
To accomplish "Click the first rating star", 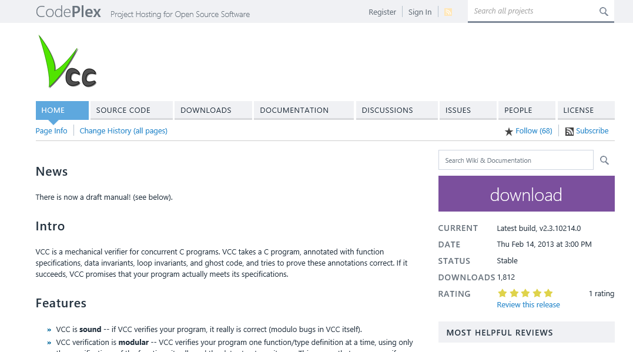I will pyautogui.click(x=502, y=293).
